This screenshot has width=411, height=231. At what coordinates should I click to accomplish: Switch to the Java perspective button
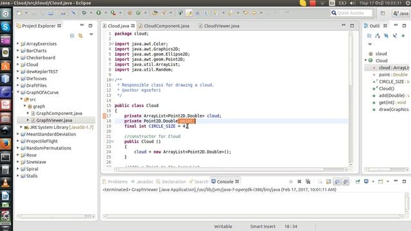[401, 13]
